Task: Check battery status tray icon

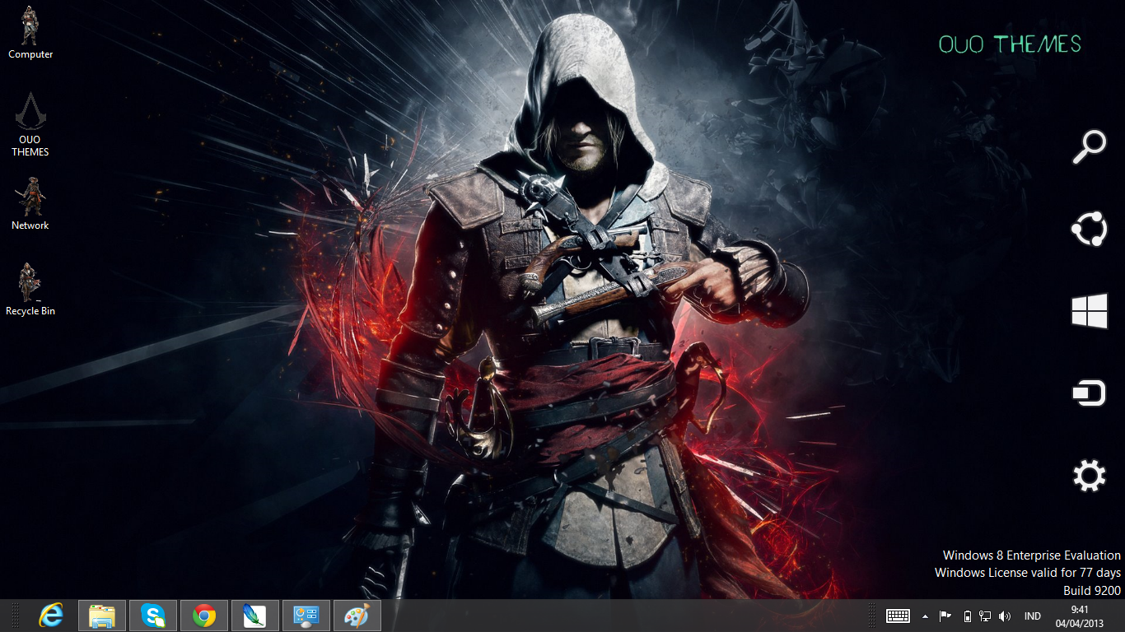Action: click(x=967, y=616)
